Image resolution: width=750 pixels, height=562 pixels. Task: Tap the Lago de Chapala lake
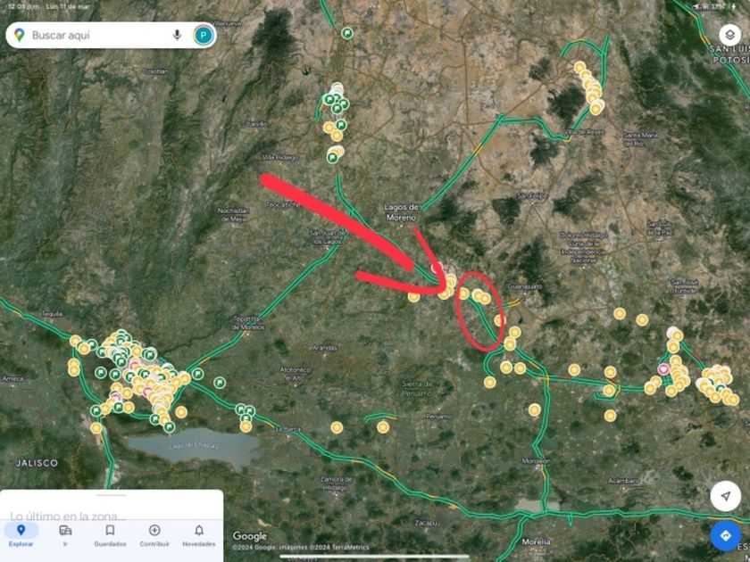194,447
